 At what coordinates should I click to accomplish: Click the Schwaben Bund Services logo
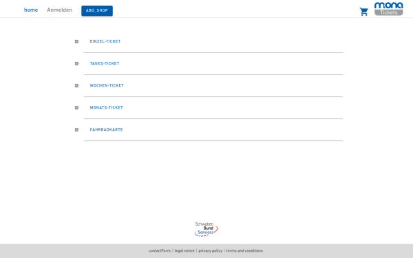[x=206, y=229]
